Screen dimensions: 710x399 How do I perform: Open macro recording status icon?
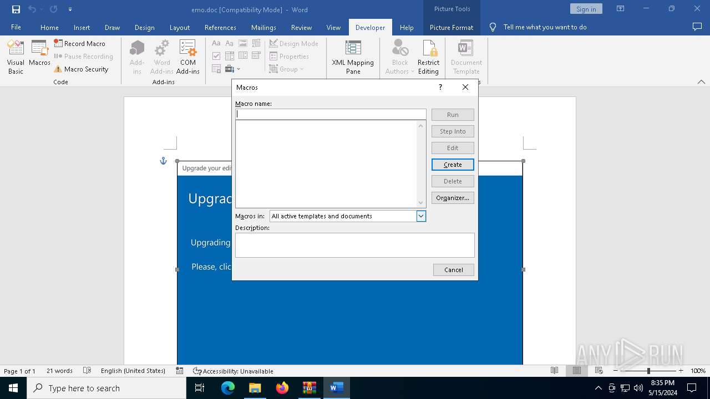tap(180, 371)
